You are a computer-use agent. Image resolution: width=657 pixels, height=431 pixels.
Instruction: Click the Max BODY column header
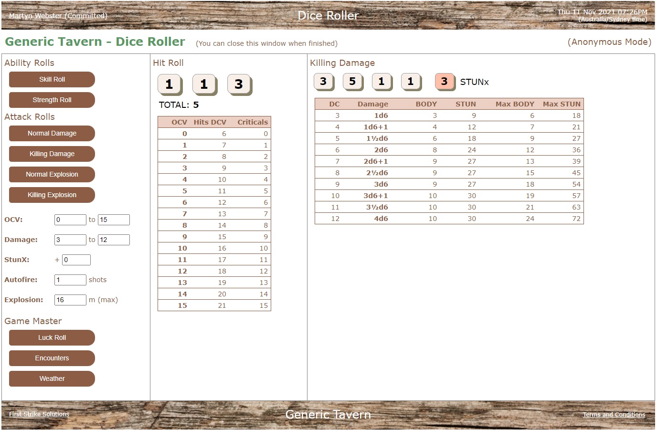click(x=515, y=104)
